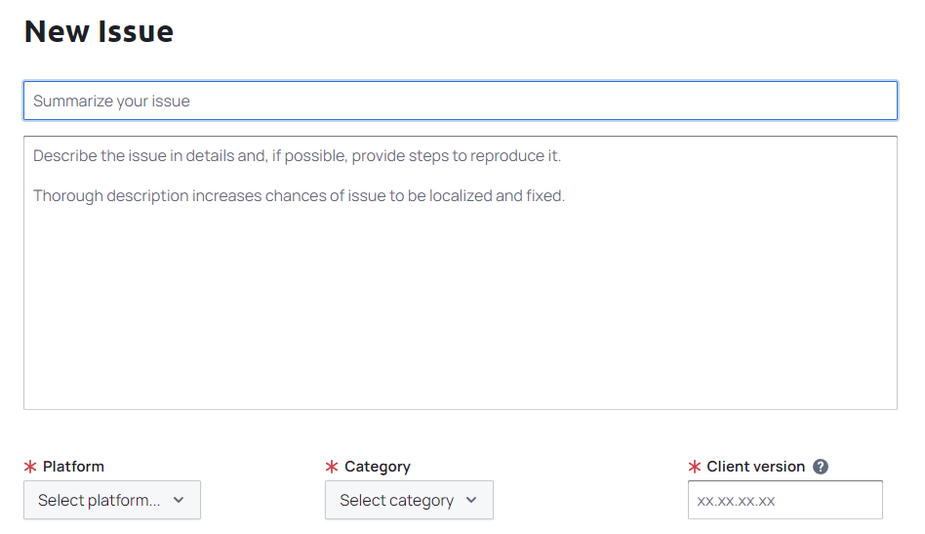Click the 'Thorough description increases chances' placeholder line
Viewport: 925px width, 534px height.
pos(299,195)
